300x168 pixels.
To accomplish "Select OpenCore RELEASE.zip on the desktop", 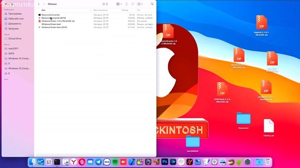I will pyautogui.click(x=239, y=58).
